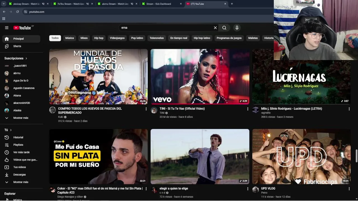This screenshot has height=201, width=358.
Task: Open the YouTube hamburger guide menu
Action: pyautogui.click(x=7, y=28)
